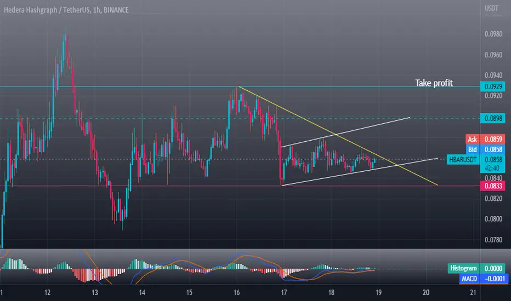The image size is (511, 301).
Task: Click the 42:40 candle countdown timer
Action: pyautogui.click(x=492, y=168)
